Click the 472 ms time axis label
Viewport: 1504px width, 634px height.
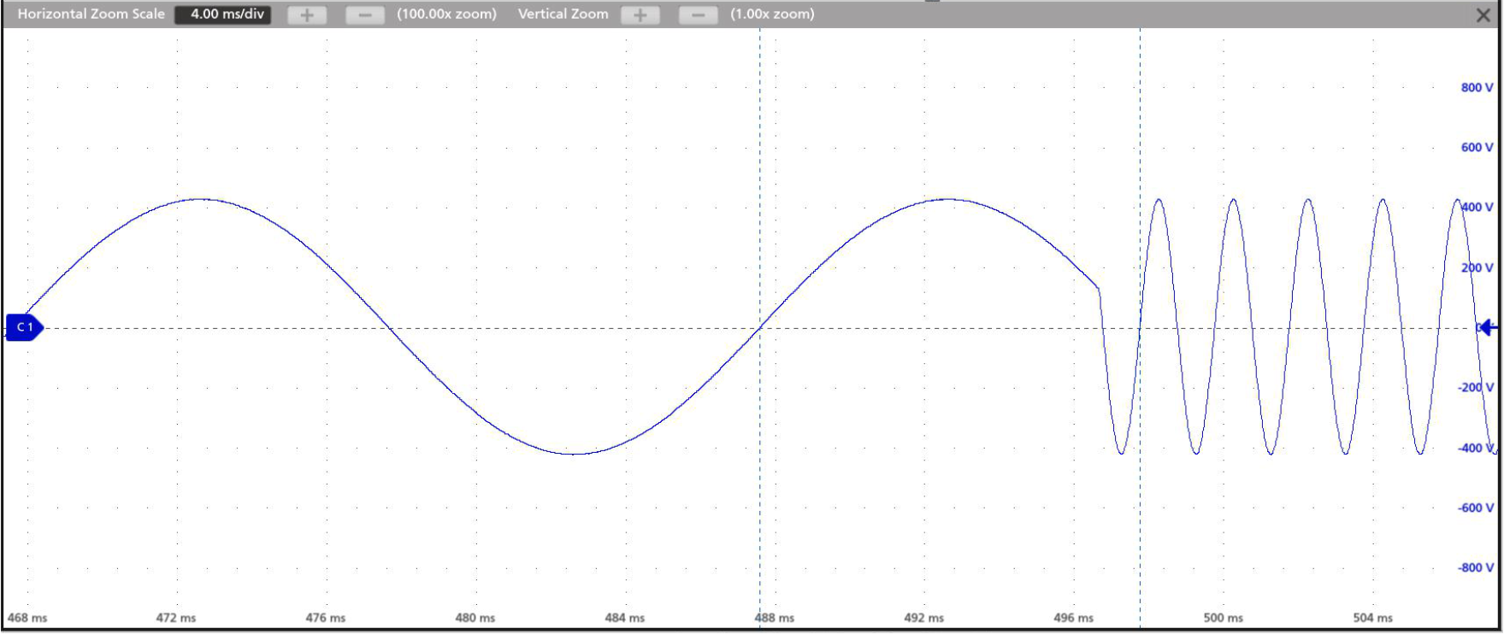pos(176,618)
